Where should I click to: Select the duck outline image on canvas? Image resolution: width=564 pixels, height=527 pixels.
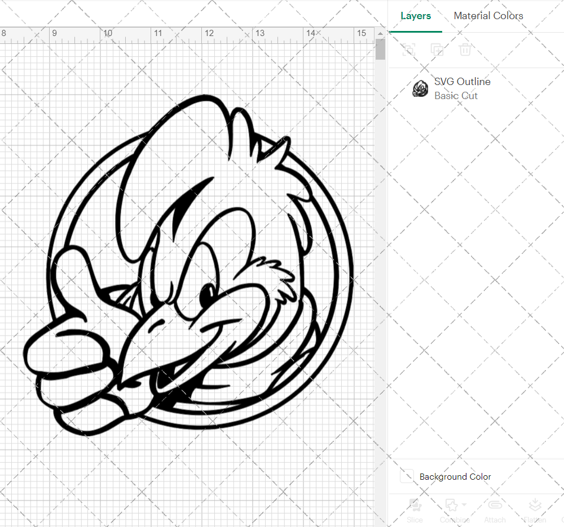188,265
